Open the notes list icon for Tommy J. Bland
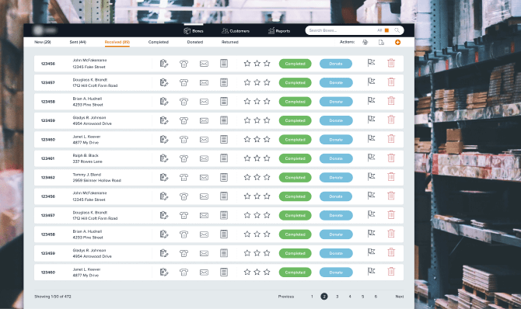This screenshot has height=309, width=521. point(224,177)
